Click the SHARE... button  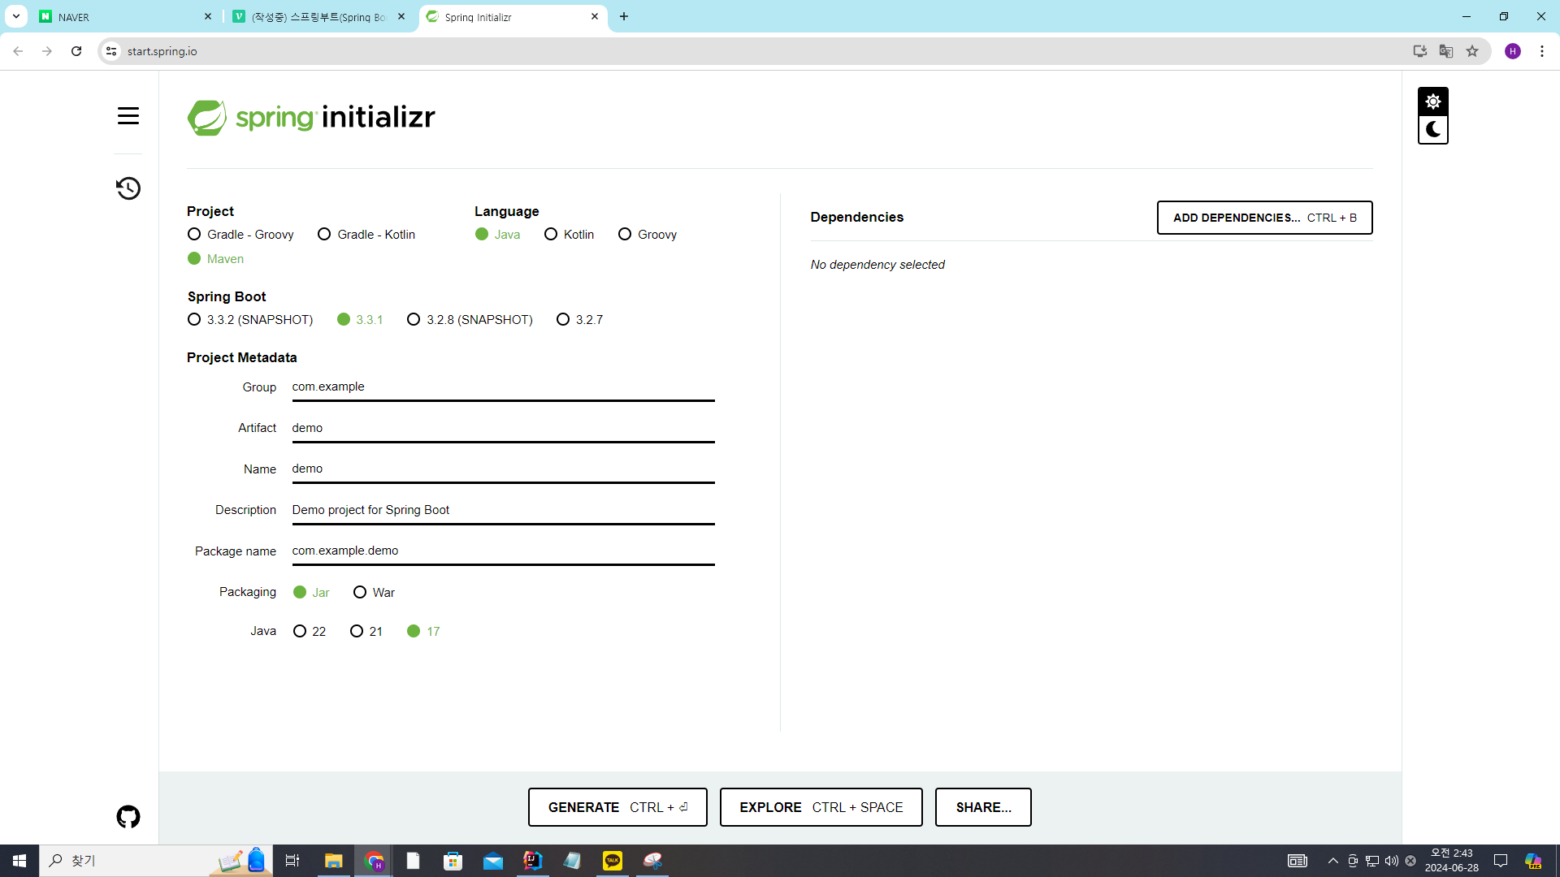(983, 807)
